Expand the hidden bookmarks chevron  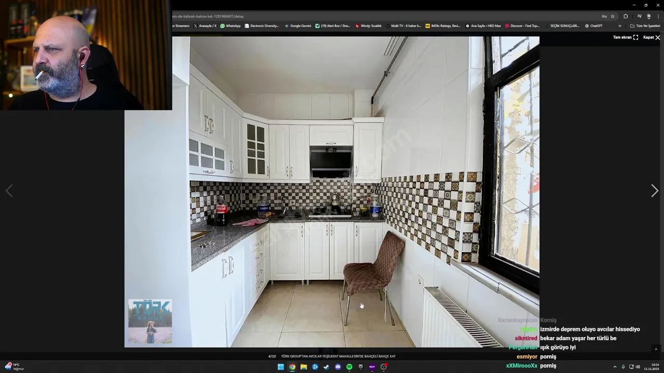[619, 26]
